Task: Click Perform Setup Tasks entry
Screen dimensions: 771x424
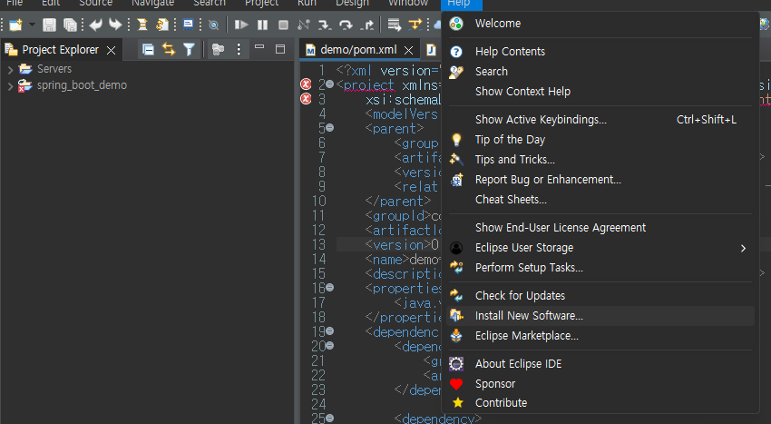Action: [x=600, y=268]
